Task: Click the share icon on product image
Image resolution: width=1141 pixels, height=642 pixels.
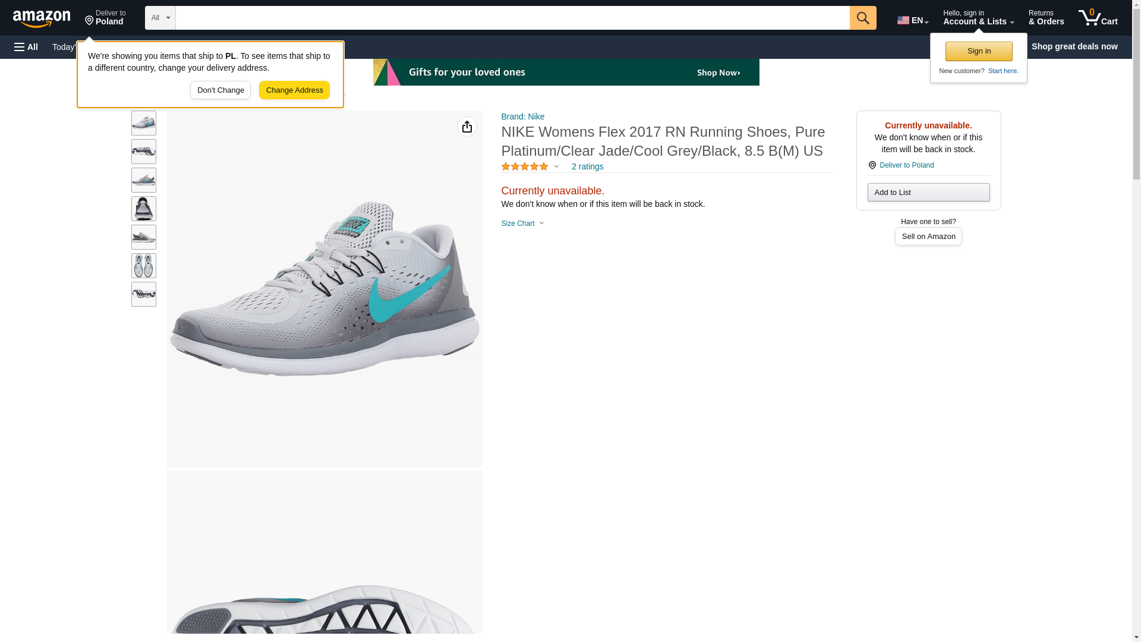Action: [x=467, y=127]
